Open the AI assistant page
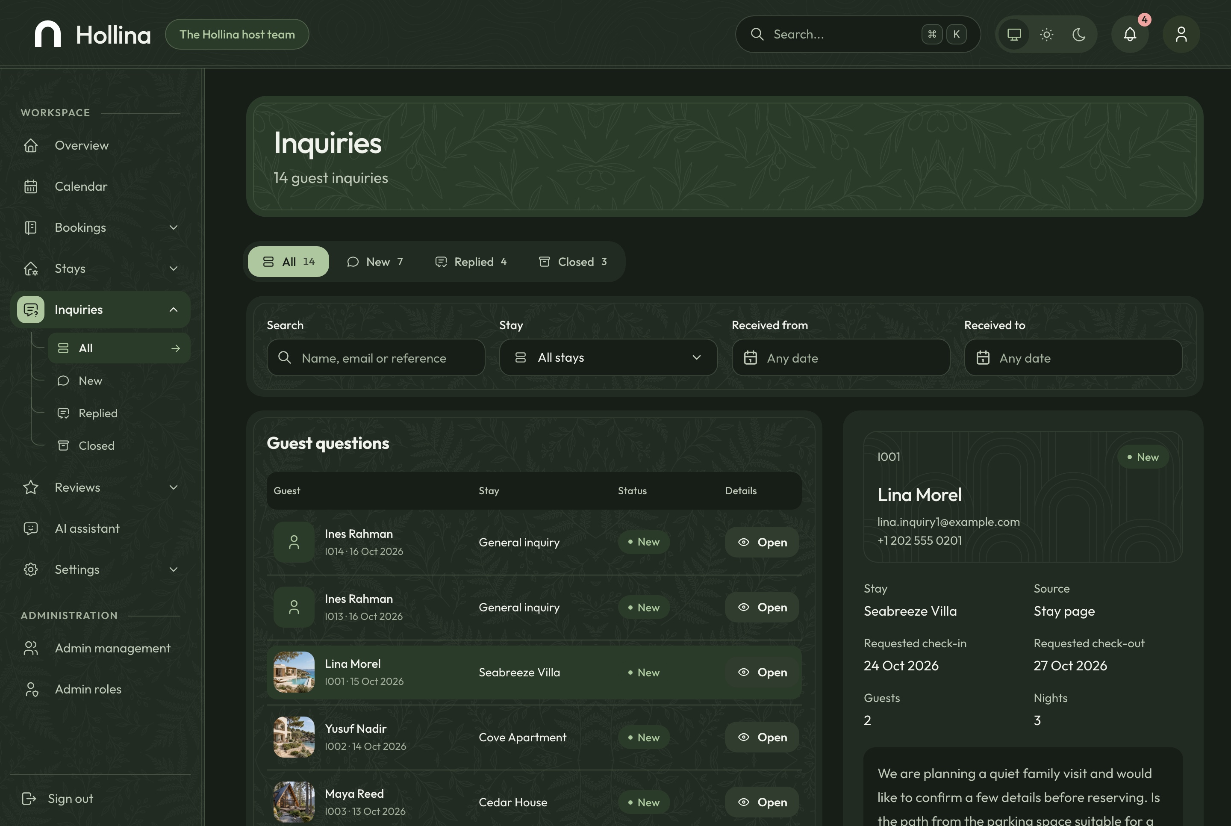 100,528
